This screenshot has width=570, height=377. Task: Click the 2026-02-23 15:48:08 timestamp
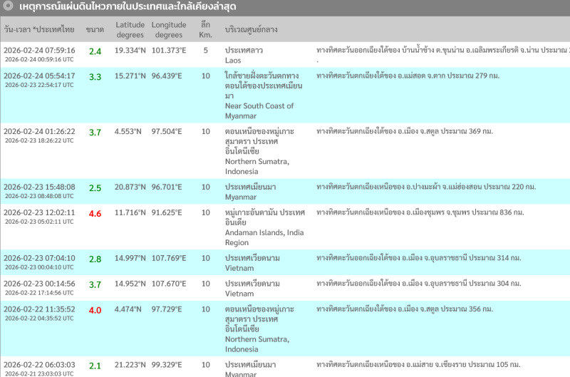[x=39, y=187]
